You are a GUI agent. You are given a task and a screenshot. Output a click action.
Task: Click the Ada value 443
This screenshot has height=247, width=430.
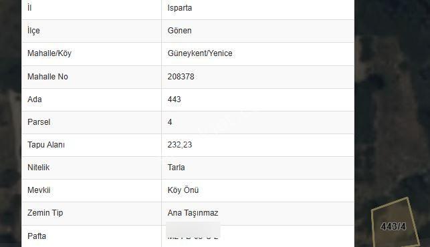click(174, 99)
